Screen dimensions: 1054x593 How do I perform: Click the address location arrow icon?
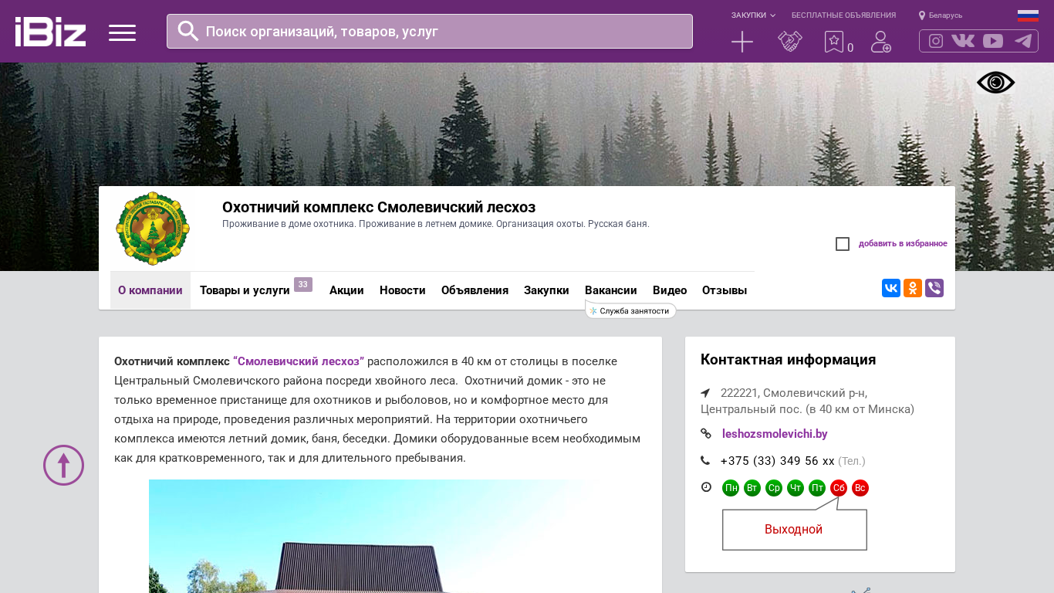pyautogui.click(x=705, y=393)
